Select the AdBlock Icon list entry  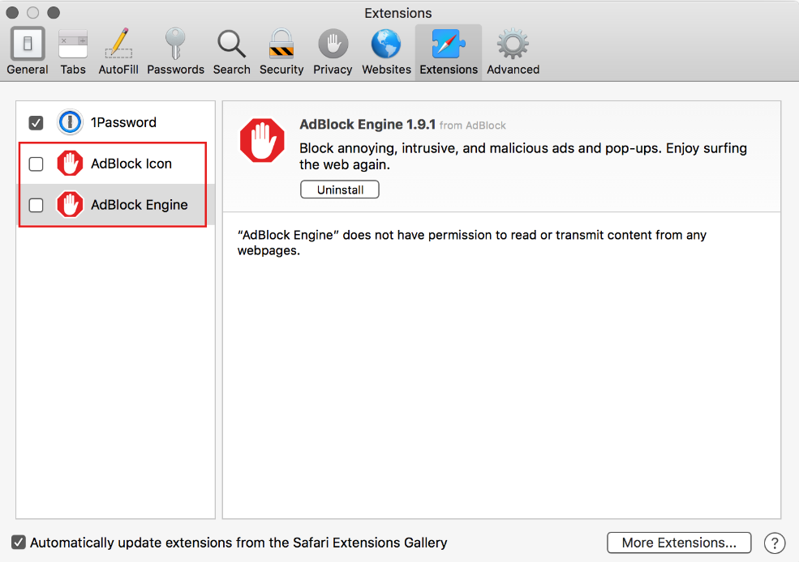pos(131,164)
